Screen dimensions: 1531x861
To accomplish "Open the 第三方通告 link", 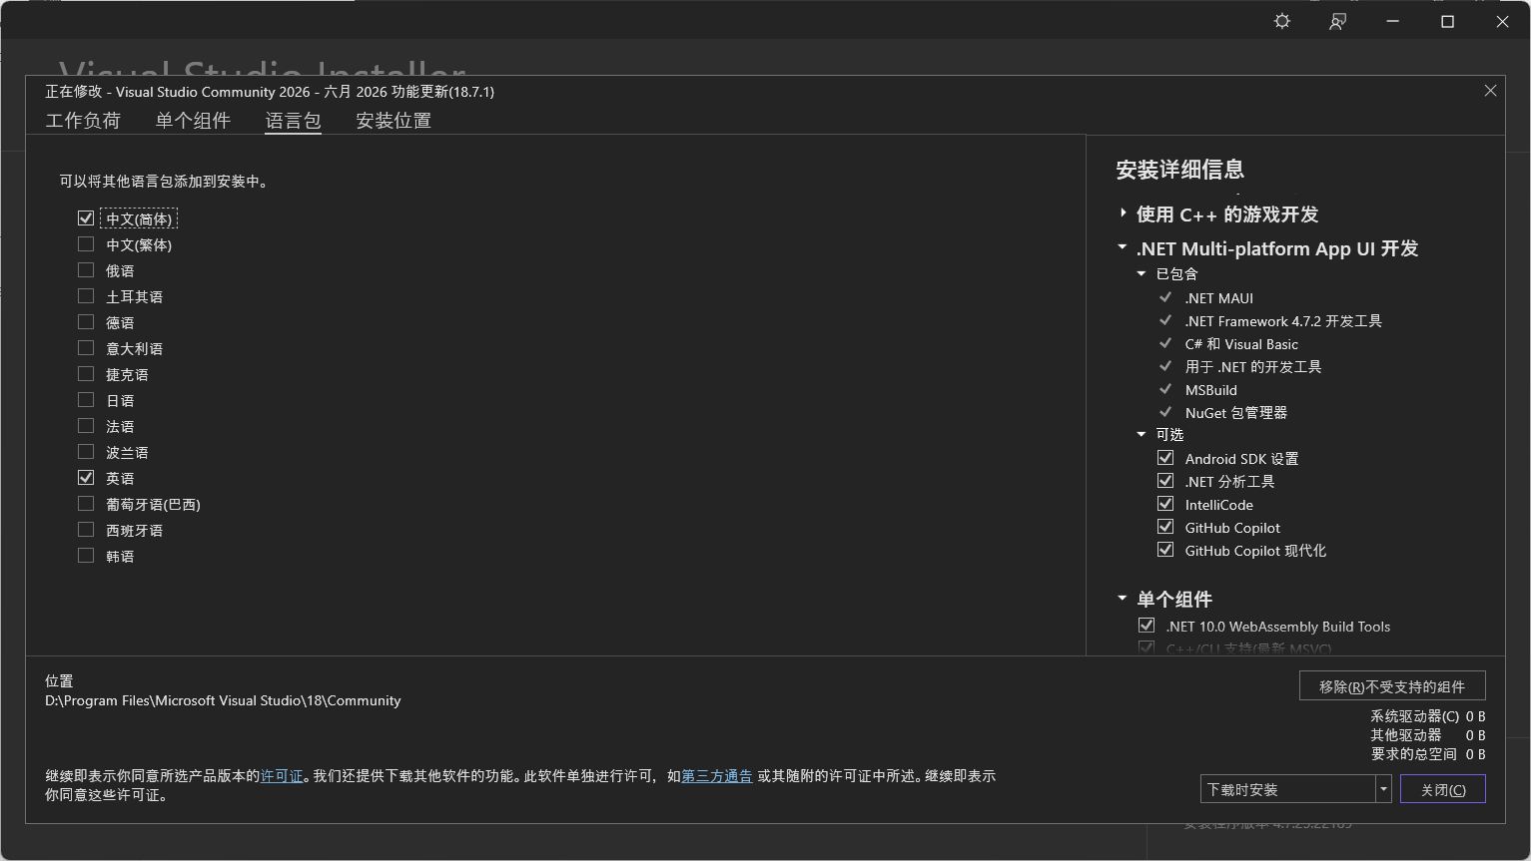I will 717,776.
